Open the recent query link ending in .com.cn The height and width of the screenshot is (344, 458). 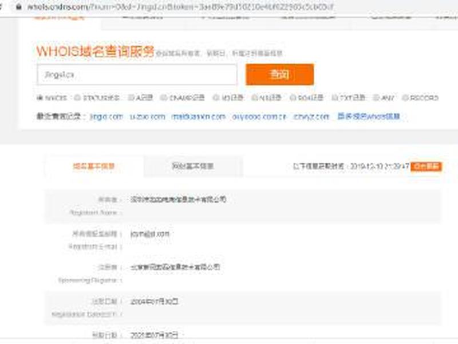pyautogui.click(x=259, y=116)
